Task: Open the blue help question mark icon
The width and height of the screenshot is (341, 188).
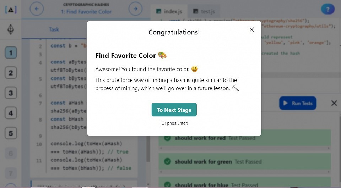Action: pos(328,9)
